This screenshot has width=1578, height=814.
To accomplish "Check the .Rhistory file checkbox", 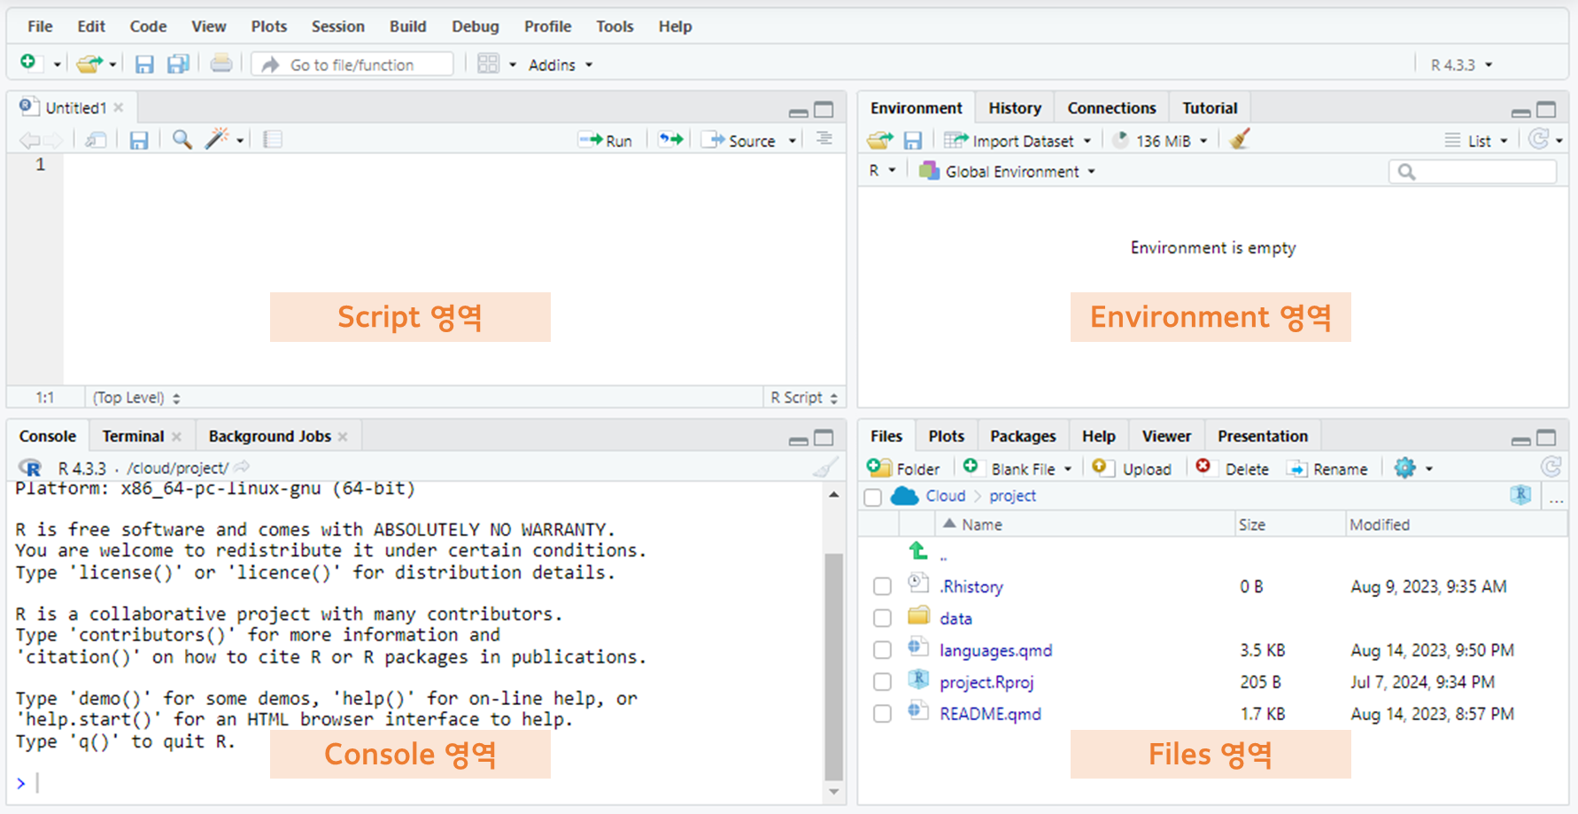I will coord(882,586).
